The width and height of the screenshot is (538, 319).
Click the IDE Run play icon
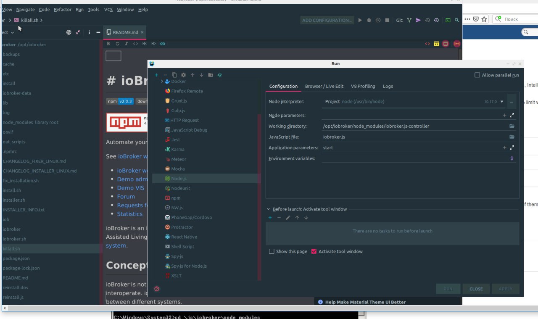coord(360,20)
